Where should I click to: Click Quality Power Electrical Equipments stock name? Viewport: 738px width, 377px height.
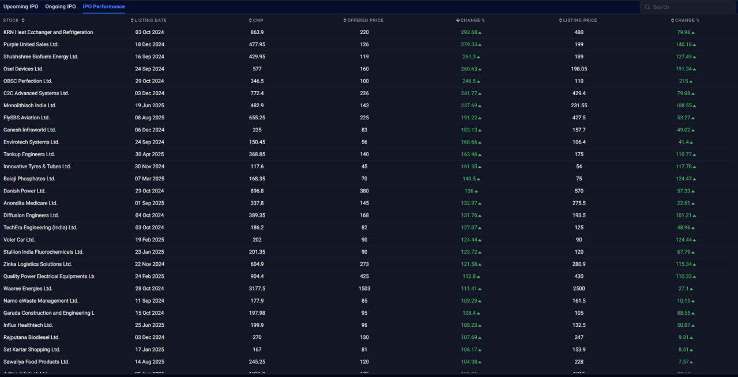48,276
